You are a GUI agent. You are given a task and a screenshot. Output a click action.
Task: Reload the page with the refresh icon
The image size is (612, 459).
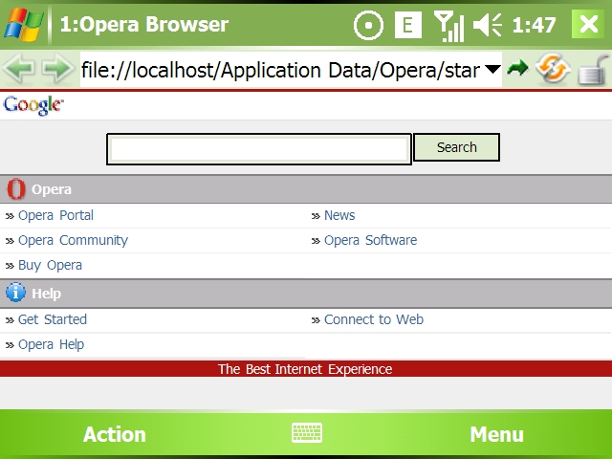pos(553,69)
